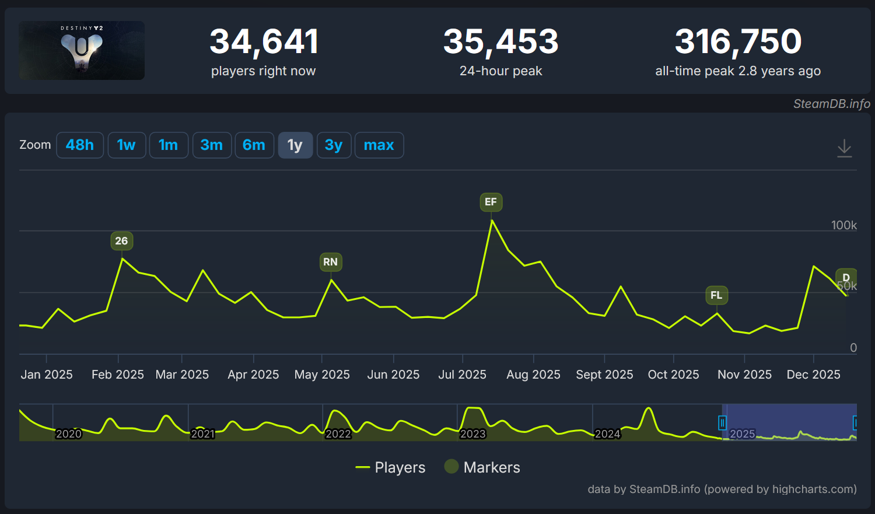875x514 pixels.
Task: Set zoom range to 1m
Action: pyautogui.click(x=169, y=145)
